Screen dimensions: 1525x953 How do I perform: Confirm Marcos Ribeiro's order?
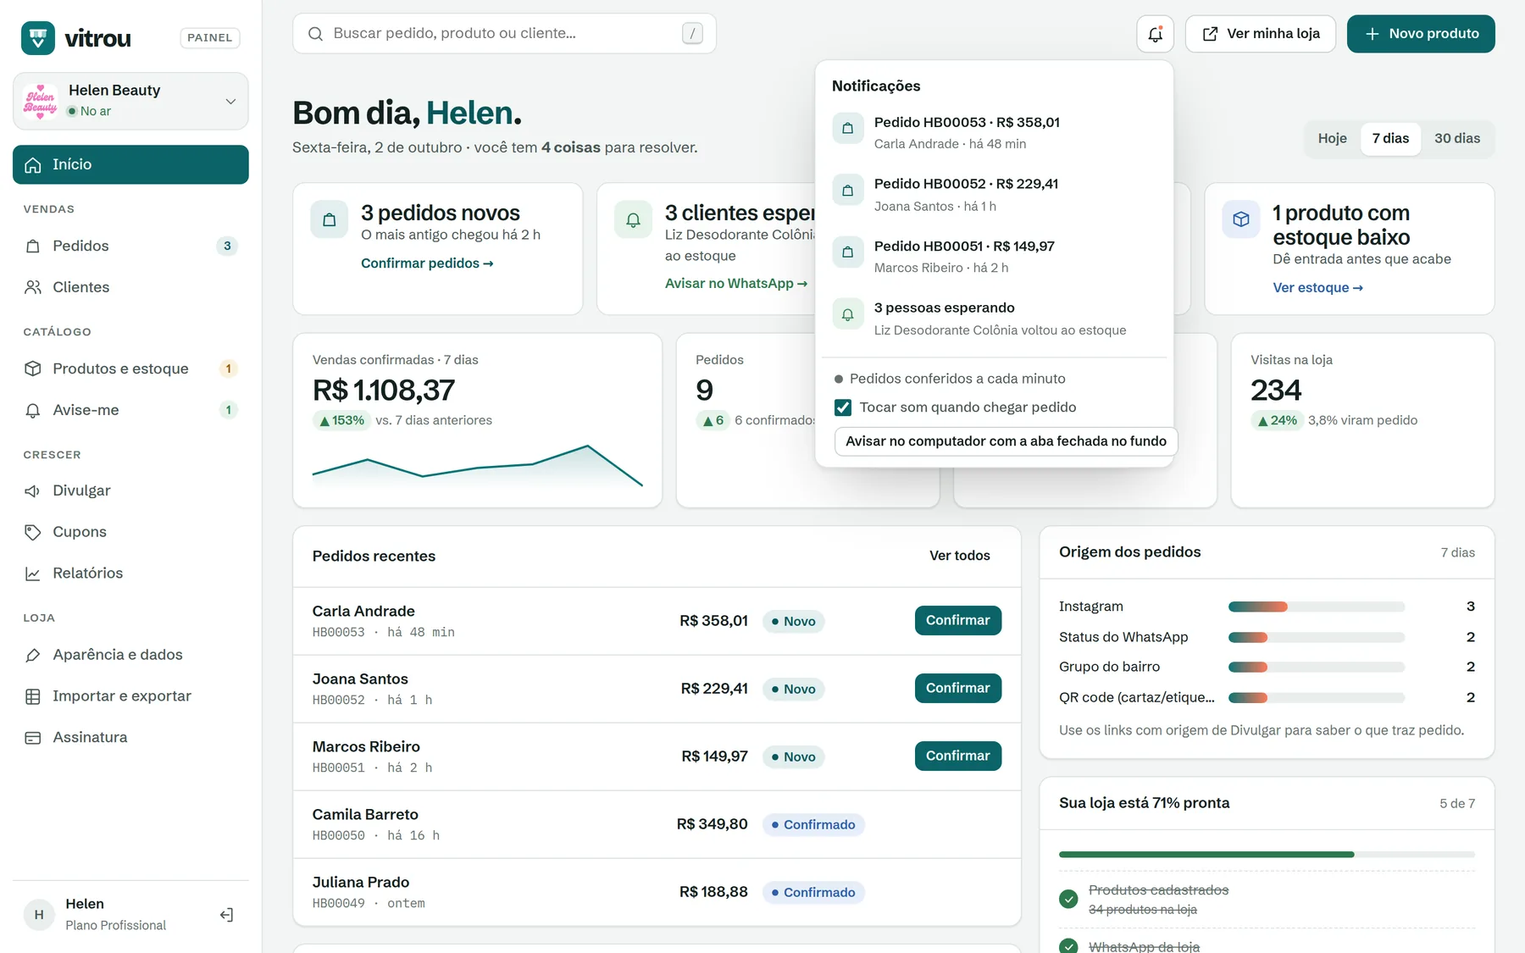click(x=958, y=756)
